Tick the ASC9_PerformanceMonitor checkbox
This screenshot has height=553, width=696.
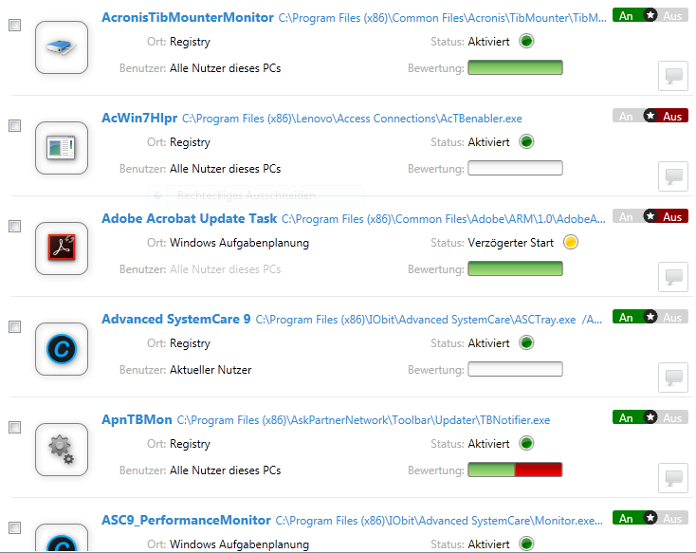14,527
